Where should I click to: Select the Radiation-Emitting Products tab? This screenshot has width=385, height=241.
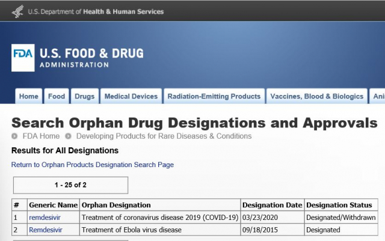[x=214, y=96]
